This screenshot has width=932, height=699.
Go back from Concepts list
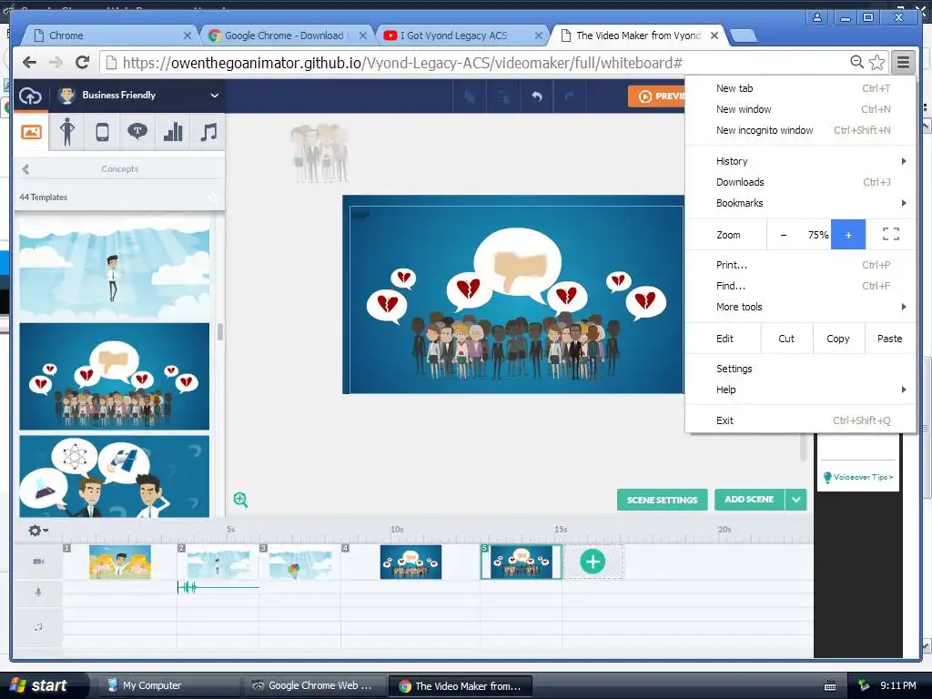tap(25, 169)
